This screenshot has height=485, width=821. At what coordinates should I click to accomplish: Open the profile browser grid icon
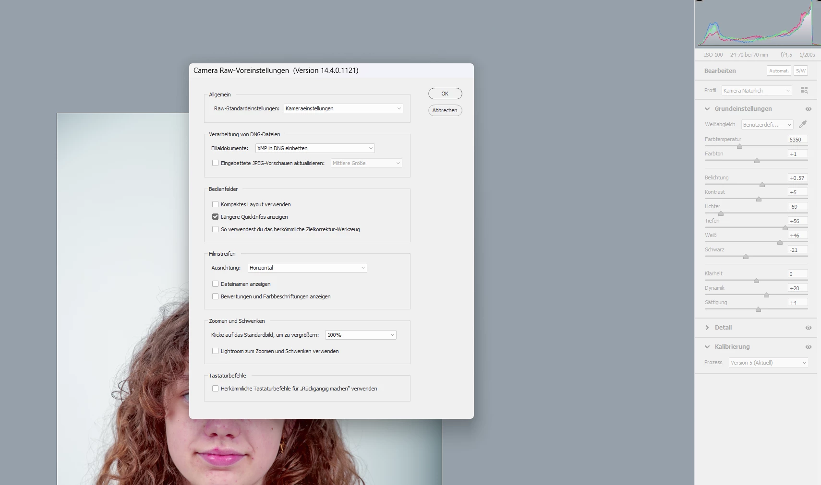(804, 90)
